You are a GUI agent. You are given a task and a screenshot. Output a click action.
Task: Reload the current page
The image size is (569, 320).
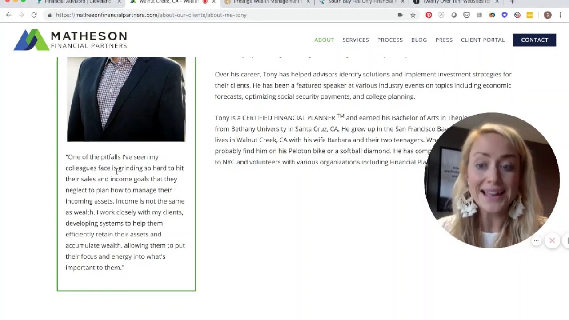pos(34,15)
